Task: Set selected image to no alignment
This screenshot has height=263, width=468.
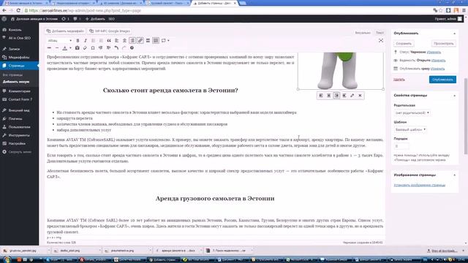Action: 344,96
